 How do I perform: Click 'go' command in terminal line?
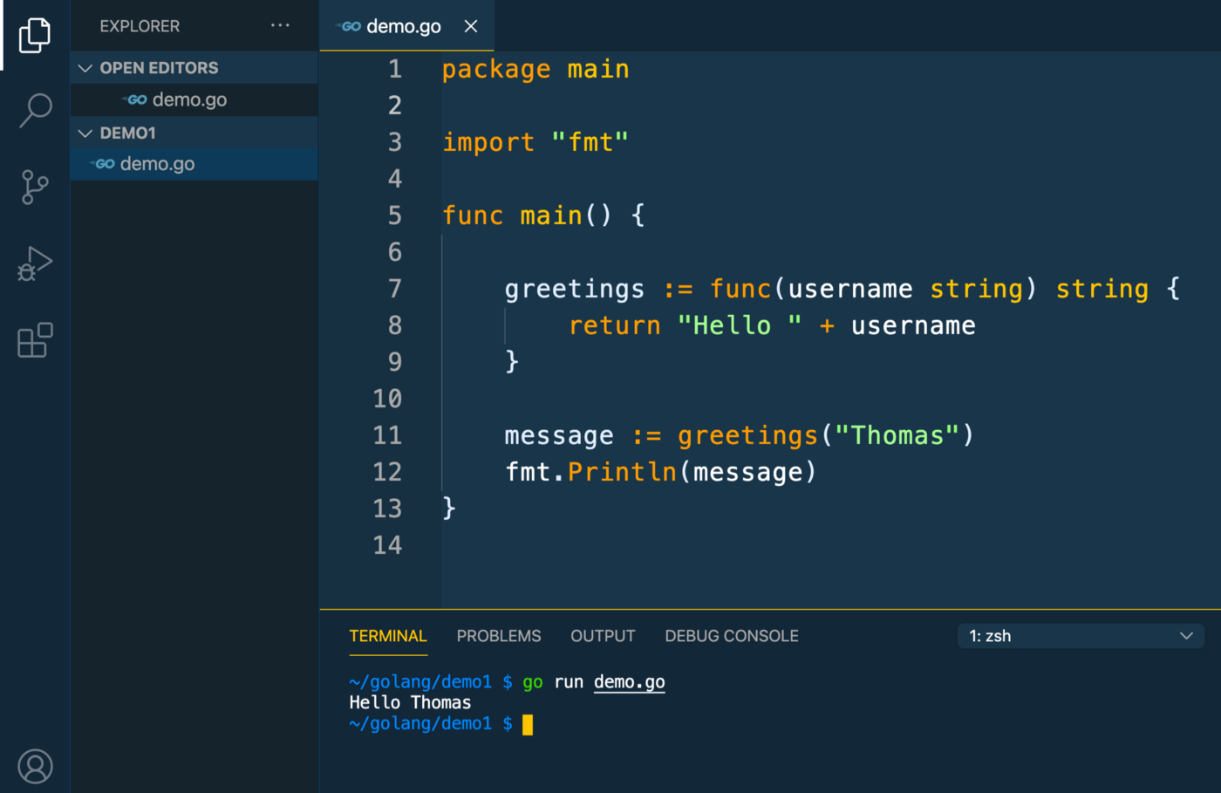coord(532,682)
